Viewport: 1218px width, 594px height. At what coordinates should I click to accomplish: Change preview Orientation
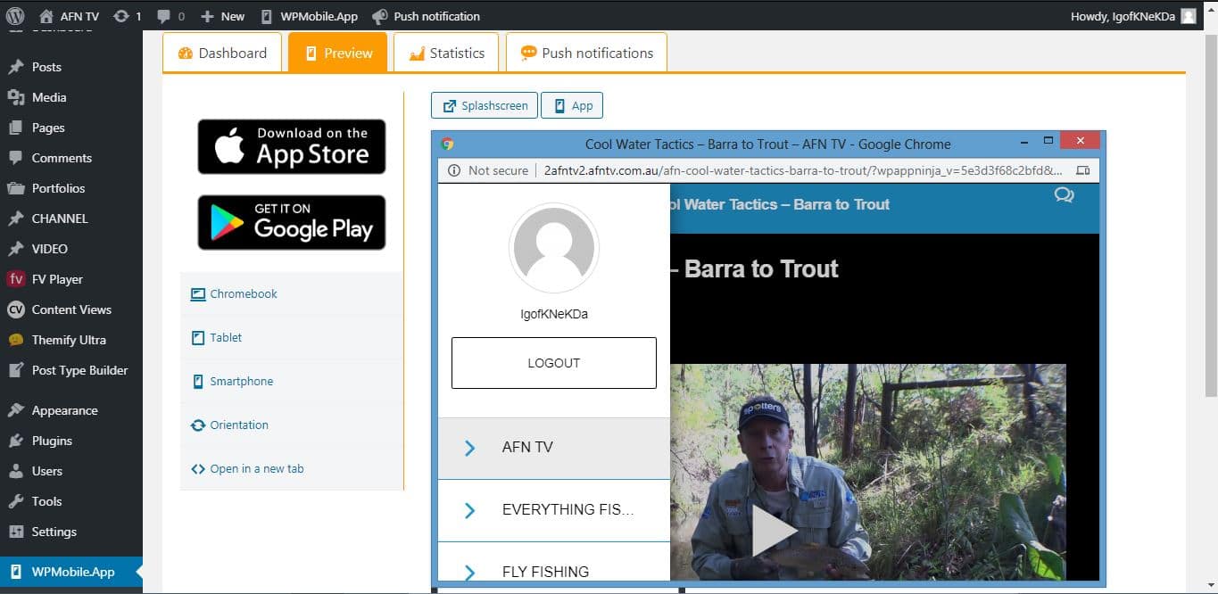(292, 425)
